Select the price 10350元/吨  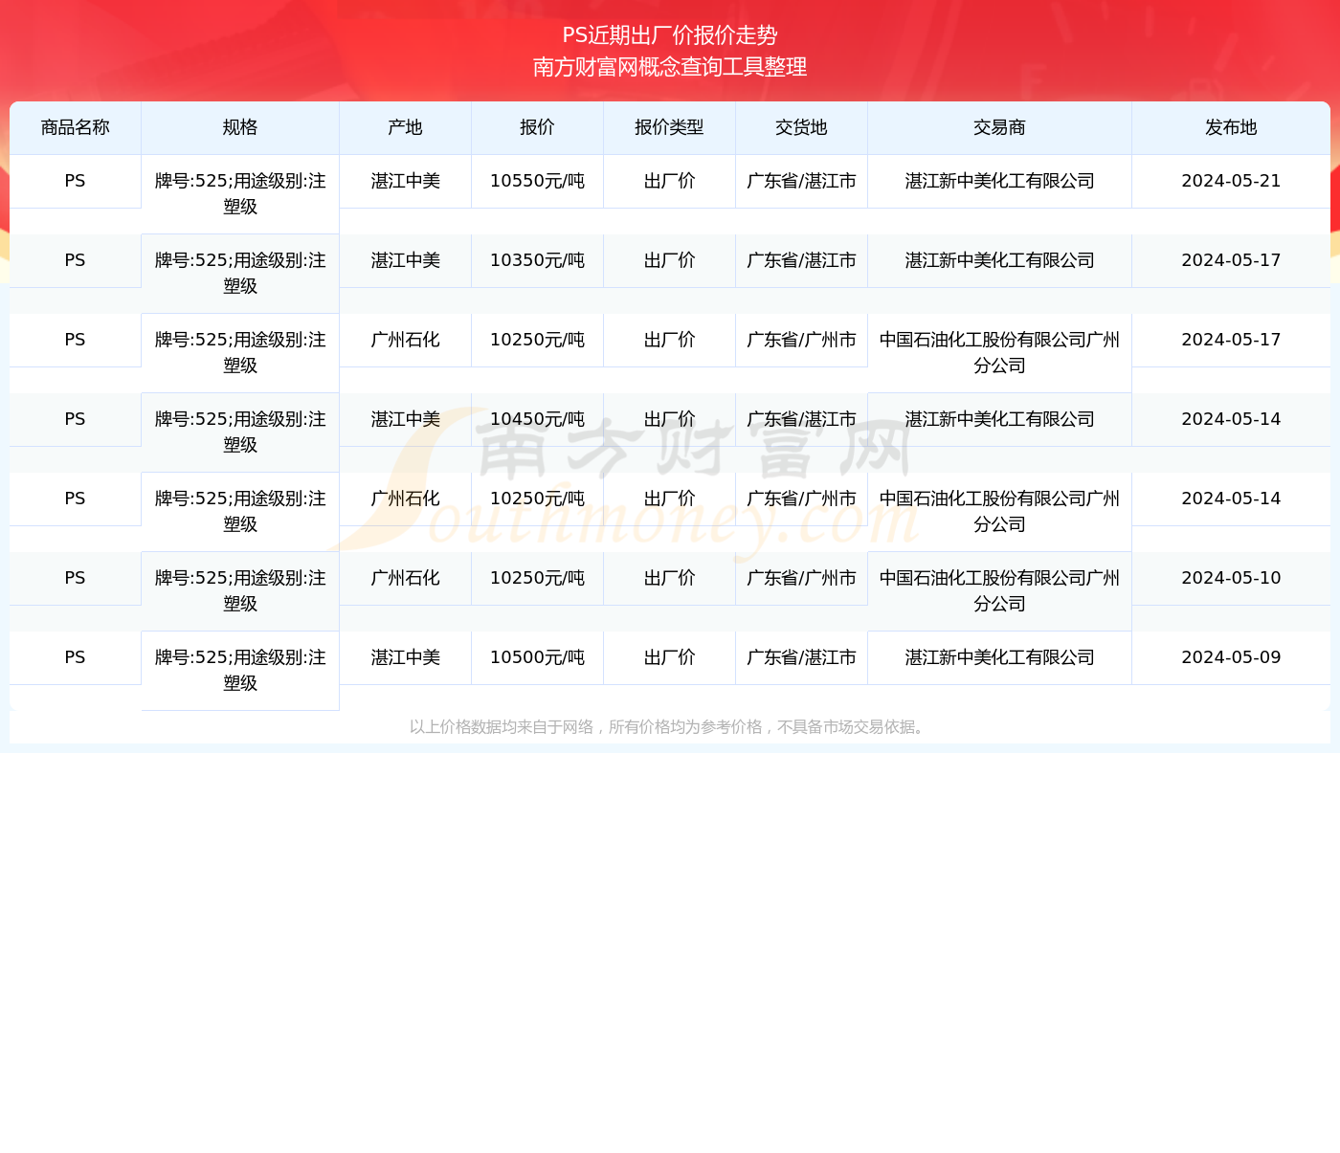click(x=537, y=260)
